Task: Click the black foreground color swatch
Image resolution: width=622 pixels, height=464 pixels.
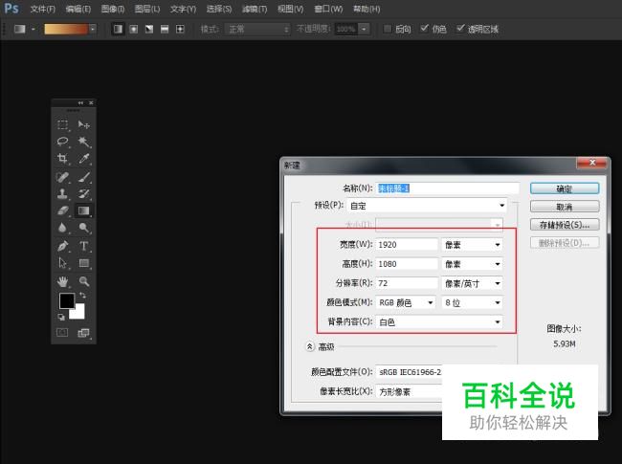Action: click(x=67, y=301)
